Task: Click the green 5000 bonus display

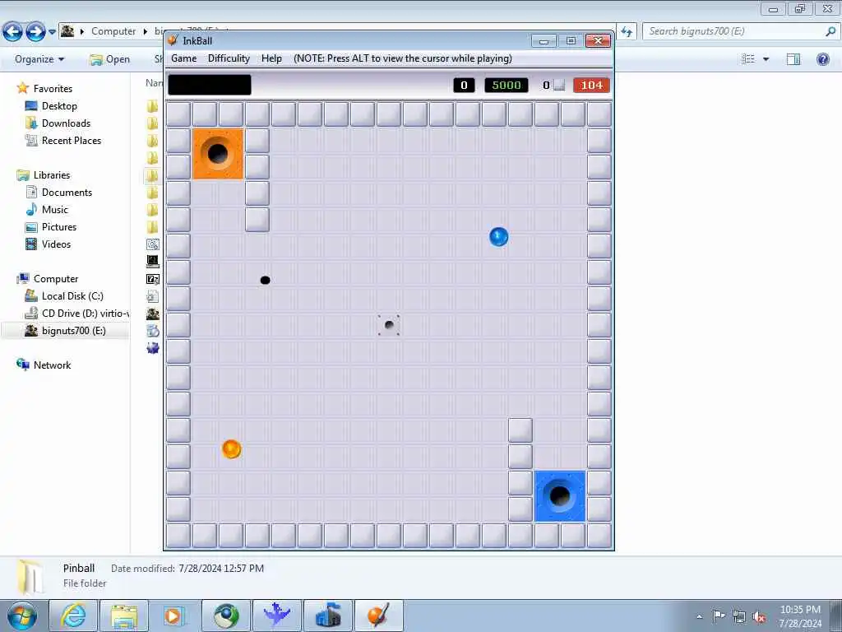Action: click(x=507, y=85)
